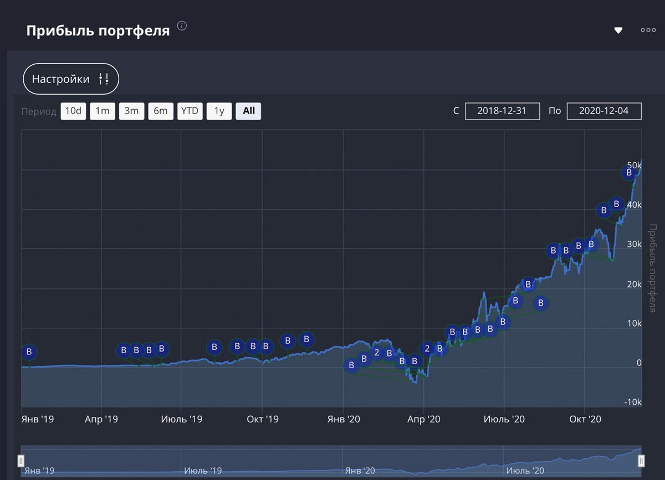Click the 2 marker after Янв '20

[377, 353]
